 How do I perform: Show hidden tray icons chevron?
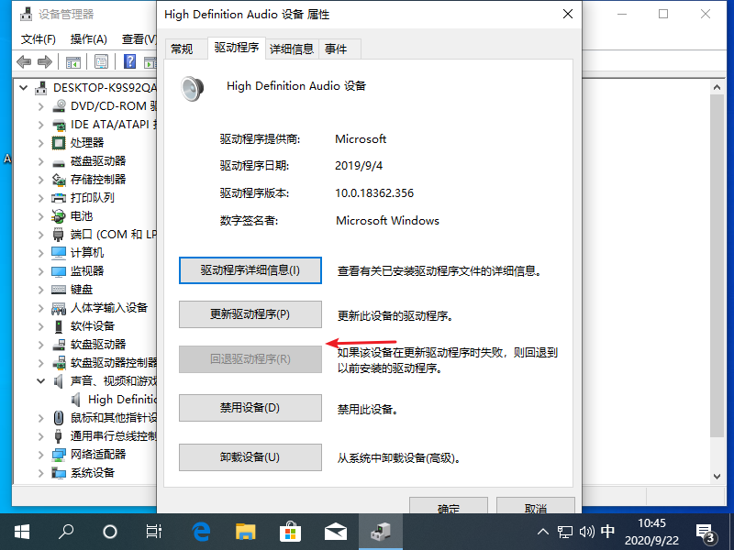(x=543, y=532)
